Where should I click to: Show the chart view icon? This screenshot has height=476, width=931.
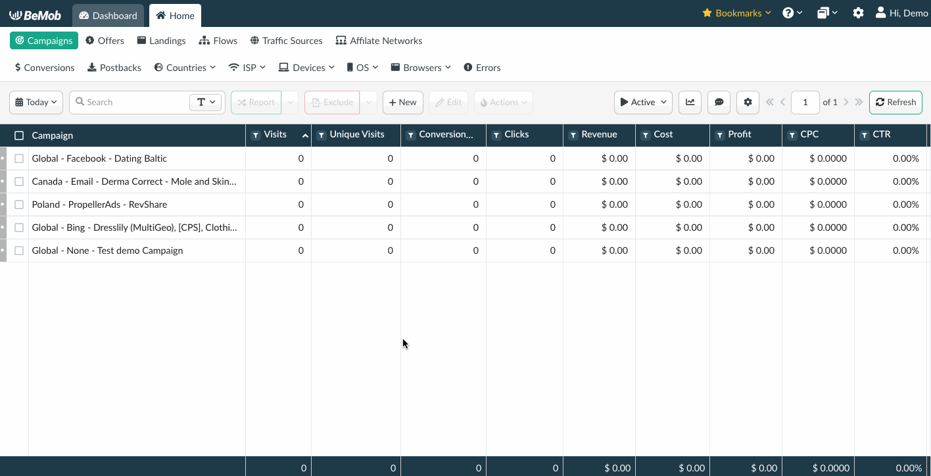(690, 102)
